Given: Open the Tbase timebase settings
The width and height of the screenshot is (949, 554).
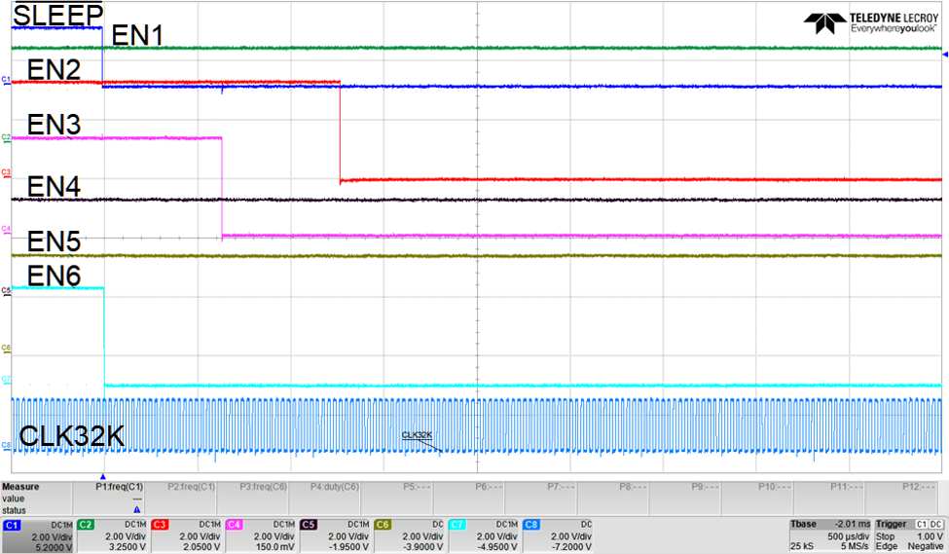Looking at the screenshot, I should coord(828,535).
